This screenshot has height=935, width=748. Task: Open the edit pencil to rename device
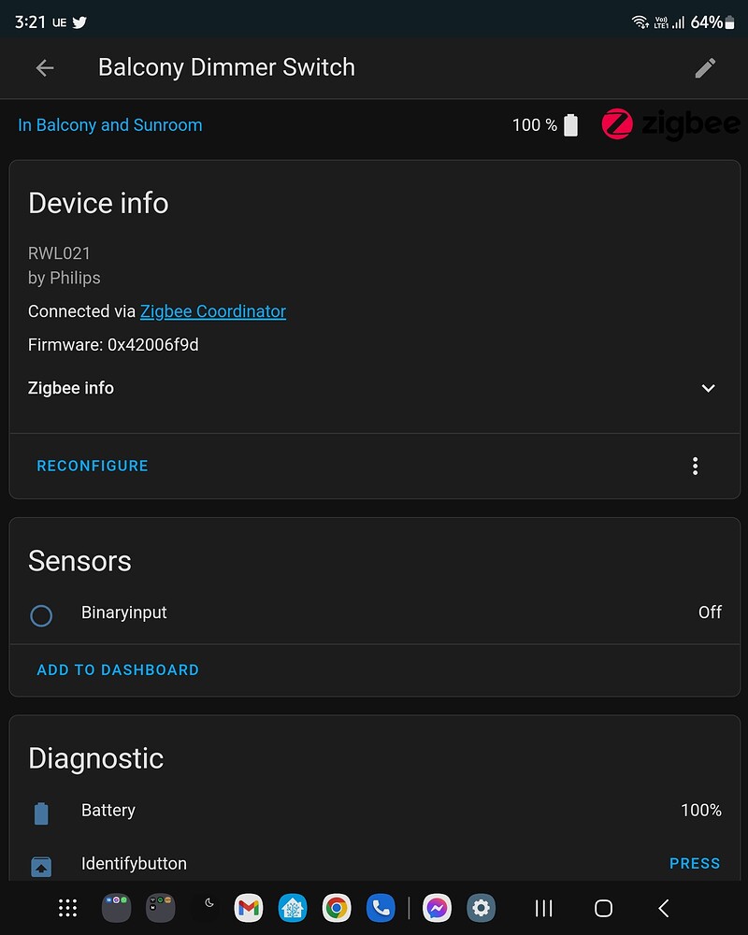(706, 67)
